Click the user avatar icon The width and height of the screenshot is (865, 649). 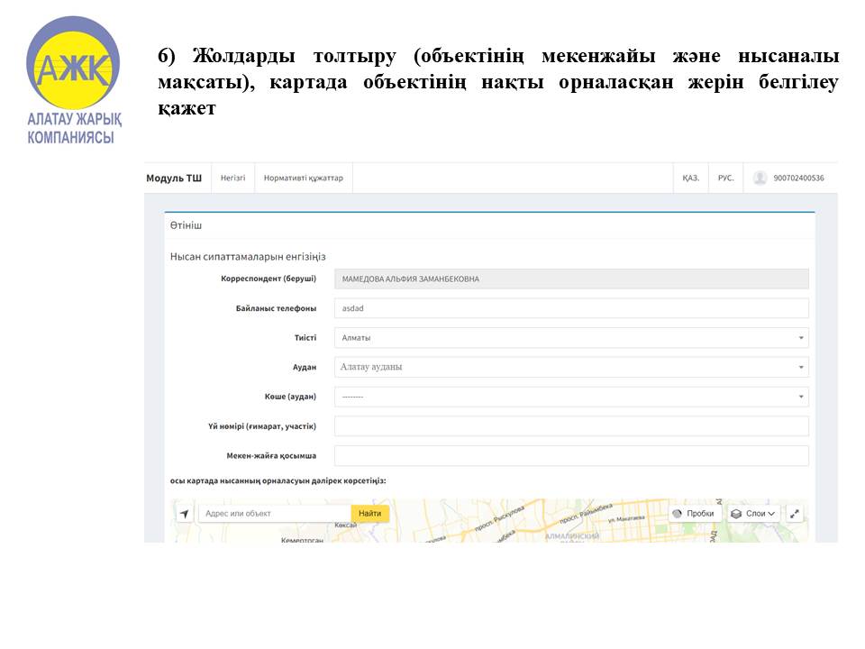point(760,178)
